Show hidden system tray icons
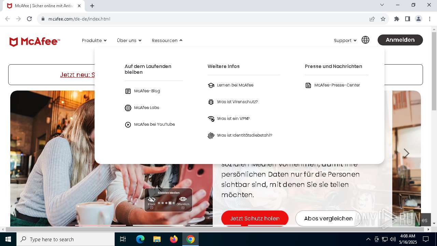The image size is (437, 246). [x=368, y=239]
